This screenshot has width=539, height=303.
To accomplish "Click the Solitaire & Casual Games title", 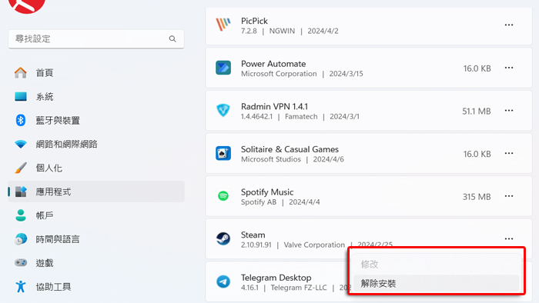I will (290, 150).
